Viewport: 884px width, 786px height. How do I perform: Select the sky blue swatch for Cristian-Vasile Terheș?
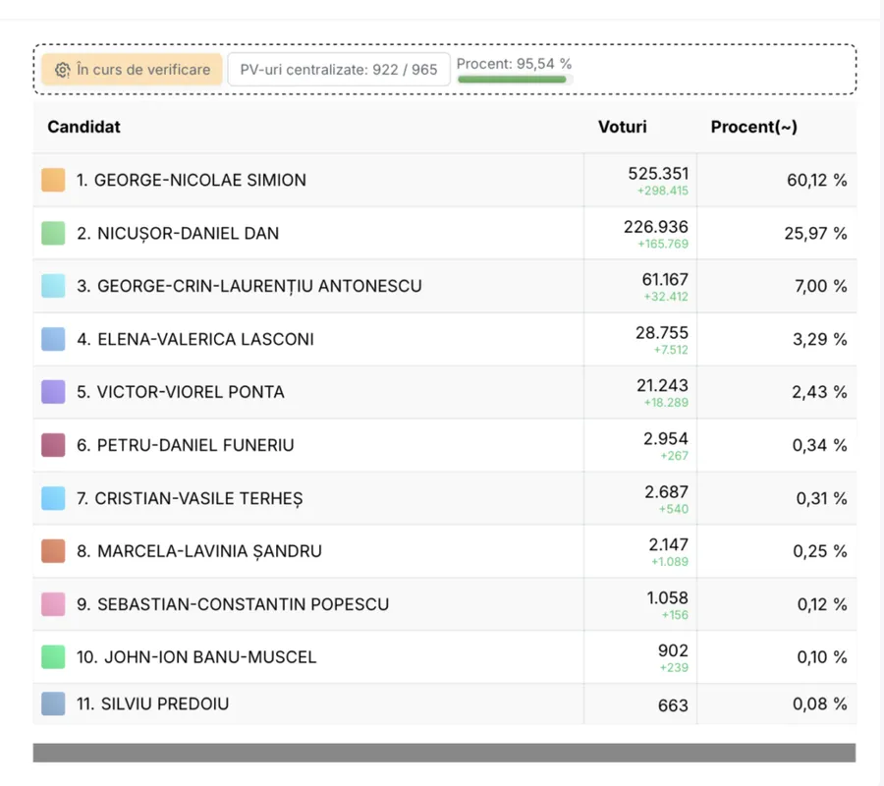tap(53, 498)
